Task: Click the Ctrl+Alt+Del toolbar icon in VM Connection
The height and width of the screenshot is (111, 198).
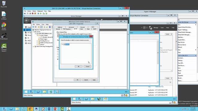Action: tap(25, 14)
